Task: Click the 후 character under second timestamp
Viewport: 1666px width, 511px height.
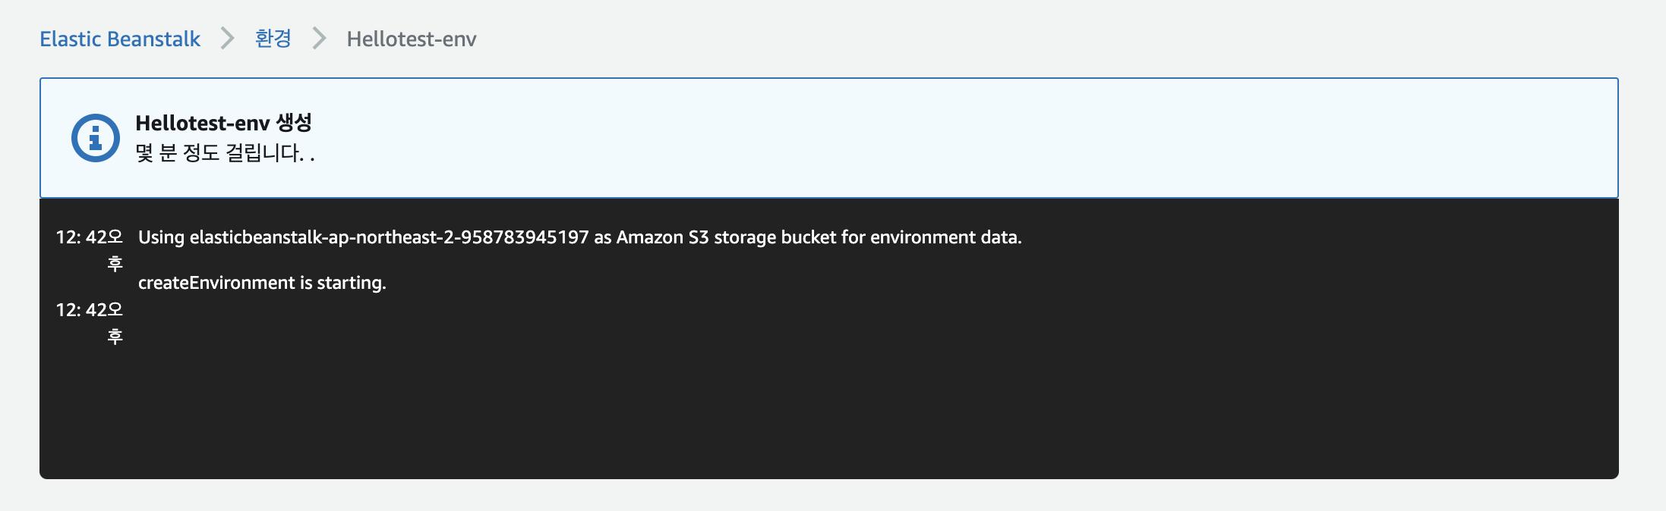Action: coord(115,337)
